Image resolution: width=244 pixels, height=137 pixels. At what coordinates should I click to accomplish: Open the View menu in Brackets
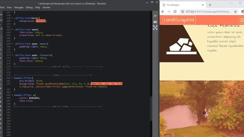coord(9,7)
